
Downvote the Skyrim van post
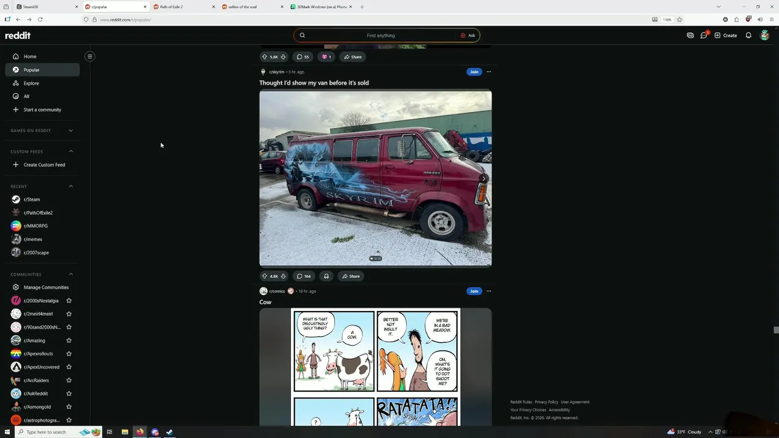283,276
